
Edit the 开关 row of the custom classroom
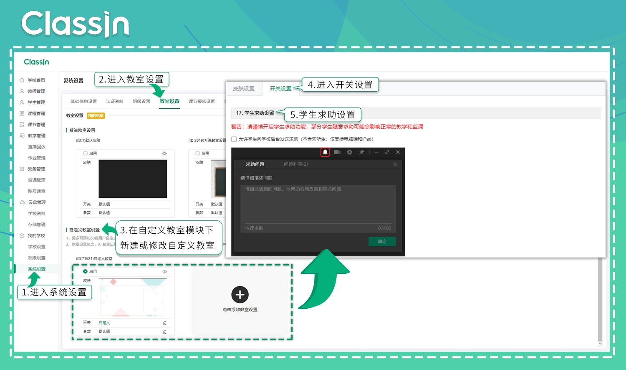pos(164,323)
